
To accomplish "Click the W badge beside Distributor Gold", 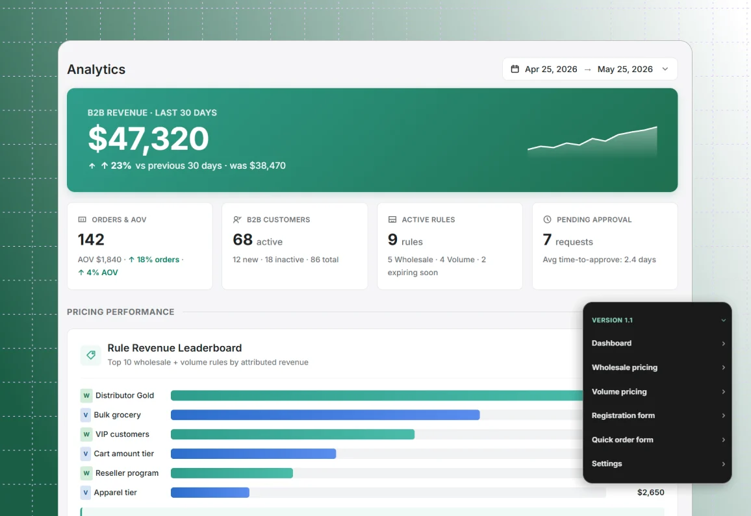I will click(x=86, y=395).
